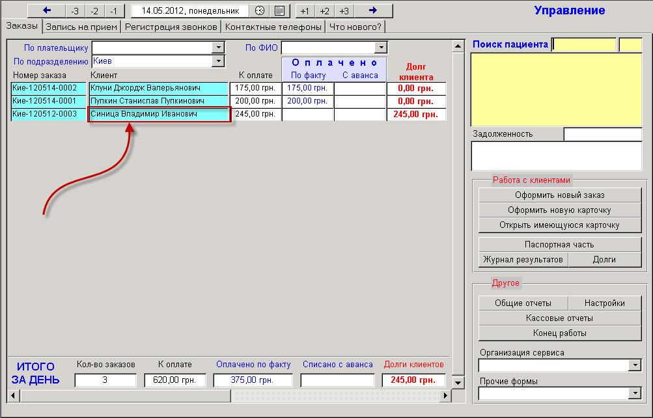This screenshot has height=418, width=653.
Task: Click the 200,00 грн. К оплате cell
Action: 256,101
